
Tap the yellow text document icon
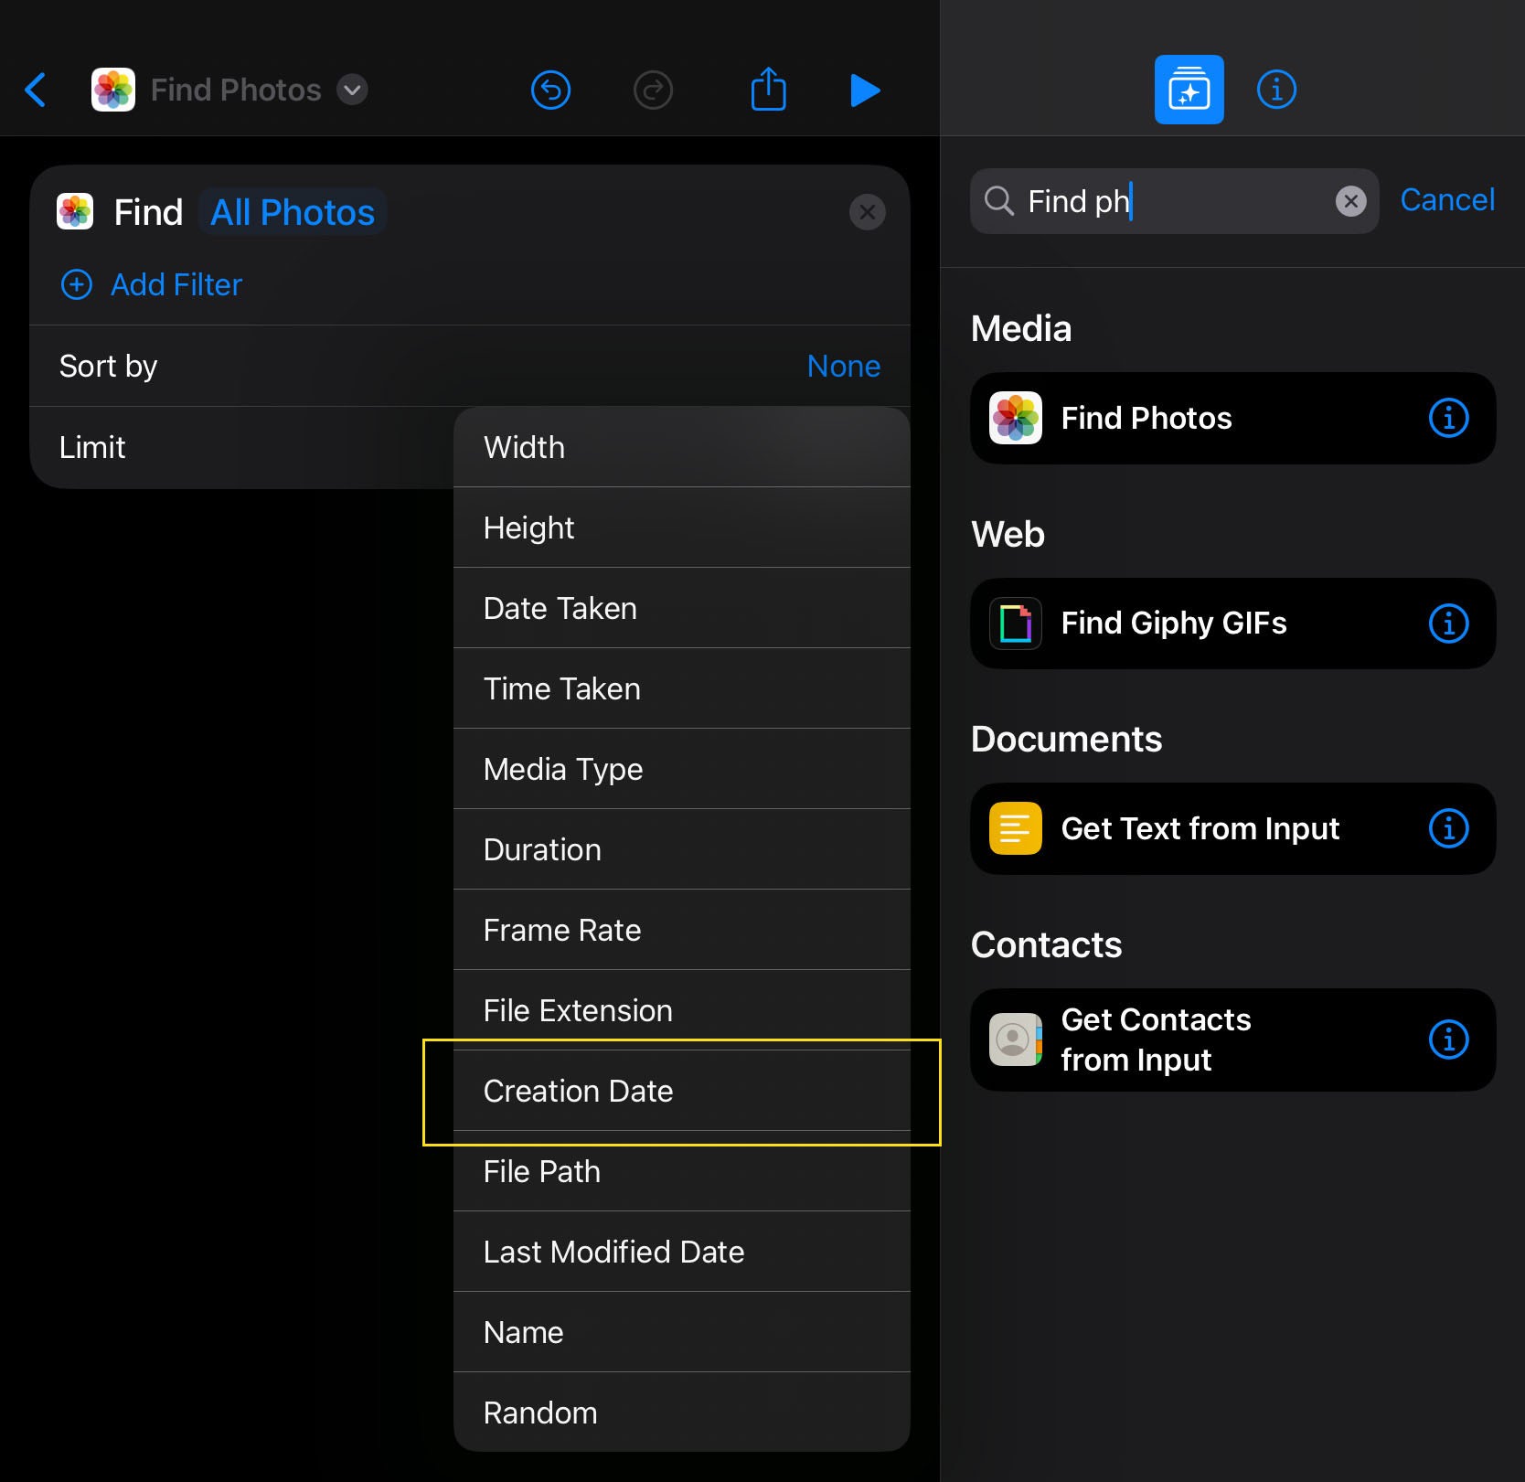coord(1016,828)
